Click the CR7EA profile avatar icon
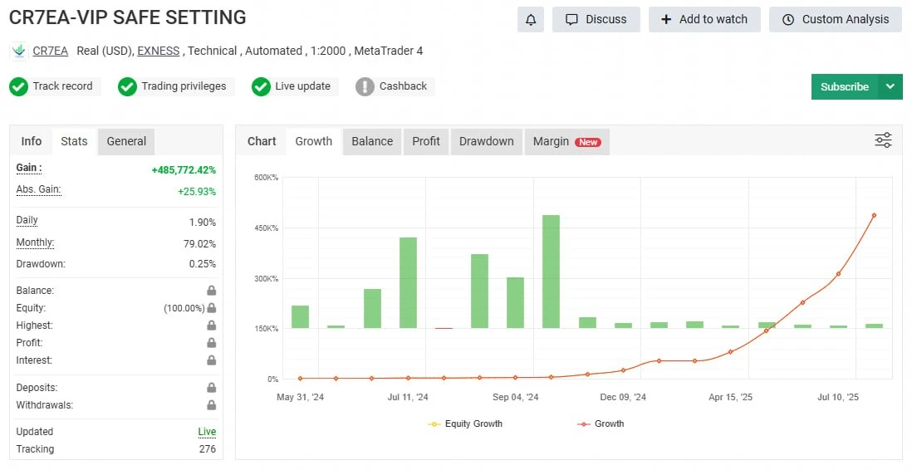 tap(18, 51)
